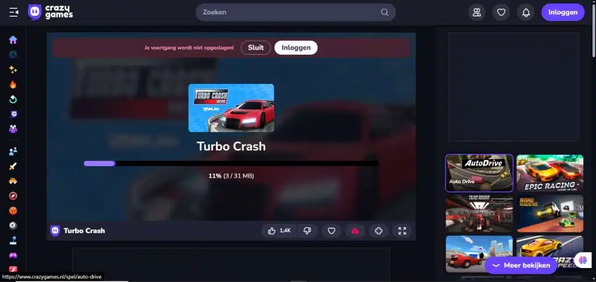
Task: Open red flash icon at sidebar bottom
Action: [x=13, y=269]
